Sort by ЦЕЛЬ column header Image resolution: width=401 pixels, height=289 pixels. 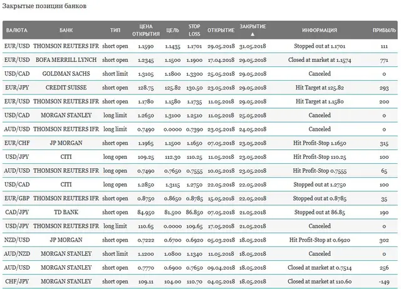coord(173,30)
